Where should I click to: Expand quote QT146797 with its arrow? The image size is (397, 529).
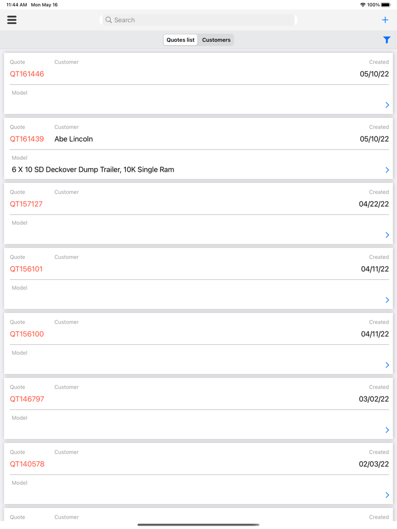(387, 430)
